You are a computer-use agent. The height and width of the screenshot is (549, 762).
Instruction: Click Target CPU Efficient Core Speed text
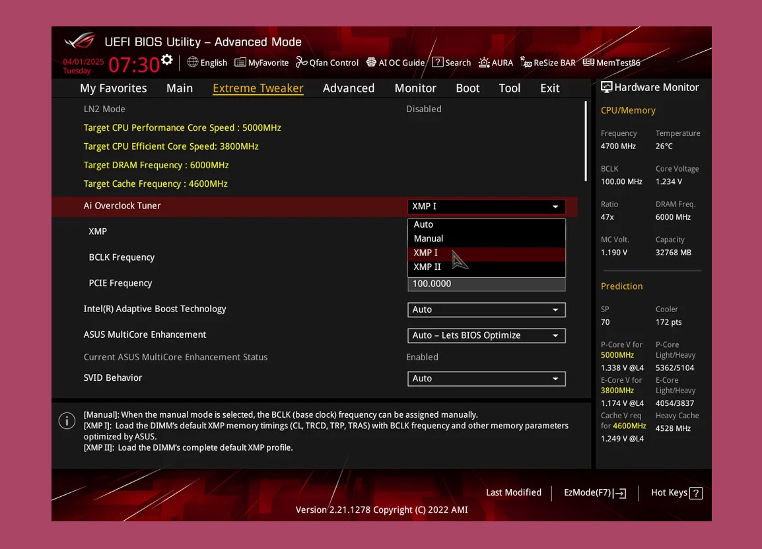click(x=171, y=146)
